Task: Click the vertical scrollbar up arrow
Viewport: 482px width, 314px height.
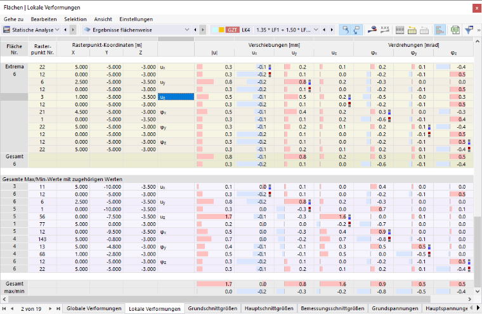Action: [478, 41]
